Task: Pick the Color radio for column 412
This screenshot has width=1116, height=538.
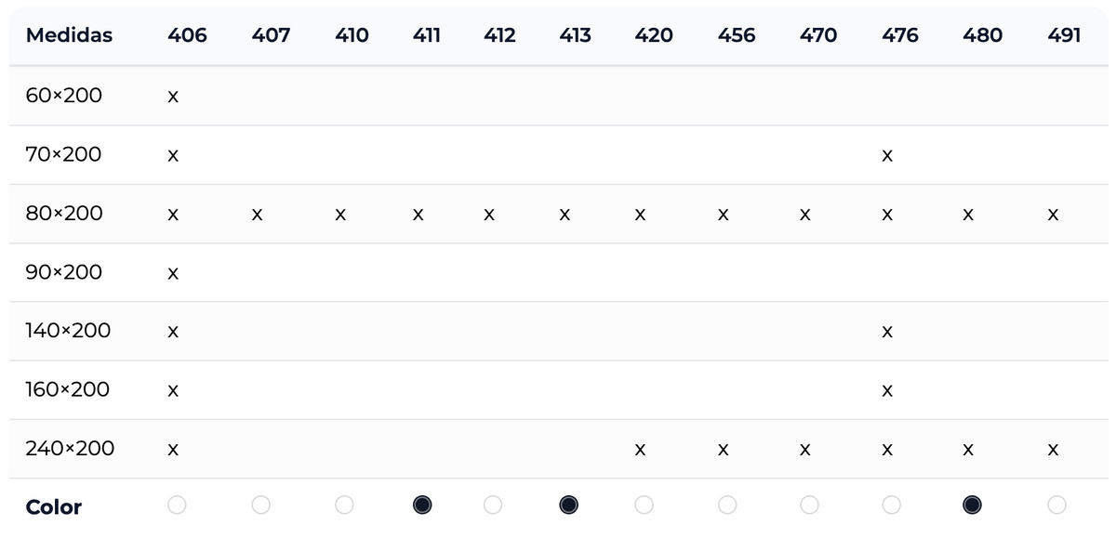Action: 493,505
